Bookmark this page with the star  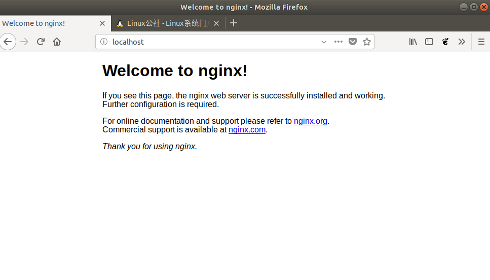tap(367, 42)
